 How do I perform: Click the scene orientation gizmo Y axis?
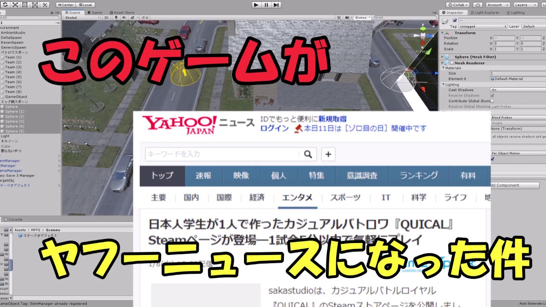pos(423,29)
